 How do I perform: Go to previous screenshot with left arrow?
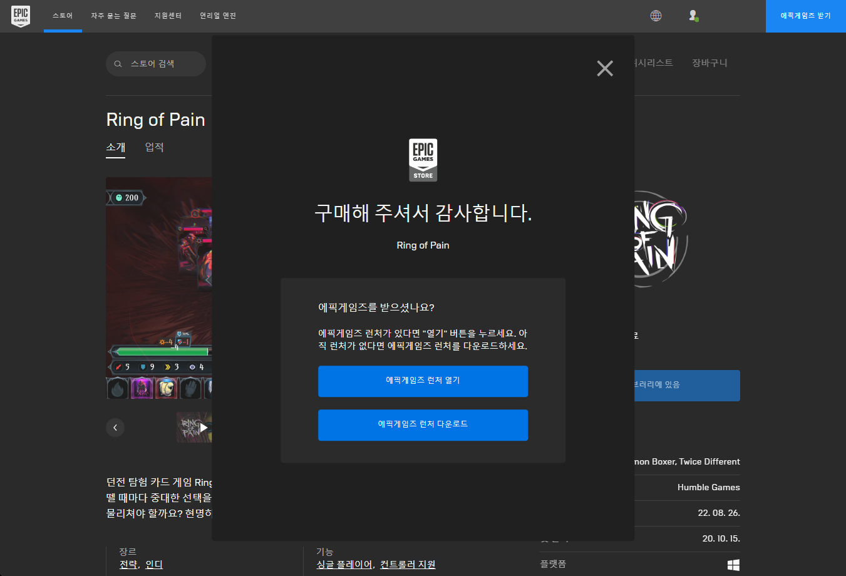115,427
